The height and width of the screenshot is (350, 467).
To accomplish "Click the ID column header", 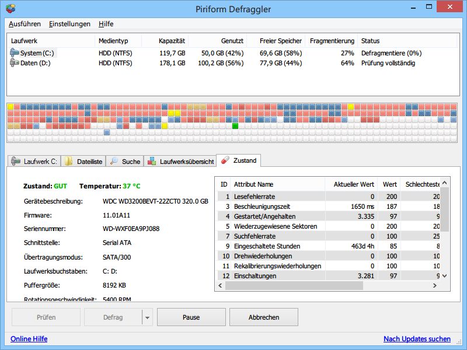I will (224, 184).
